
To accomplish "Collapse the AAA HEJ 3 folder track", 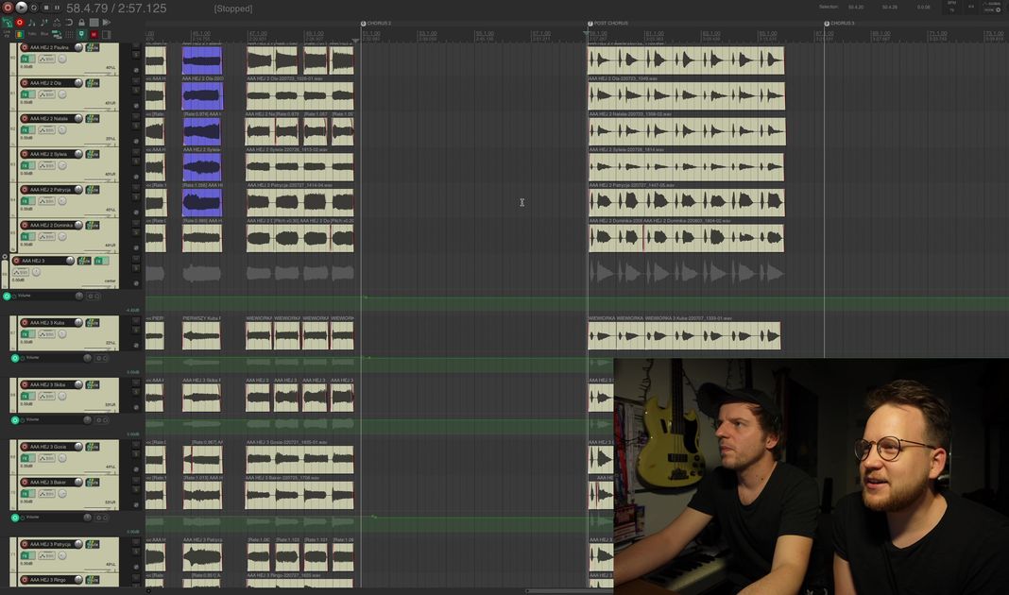I will [x=5, y=257].
